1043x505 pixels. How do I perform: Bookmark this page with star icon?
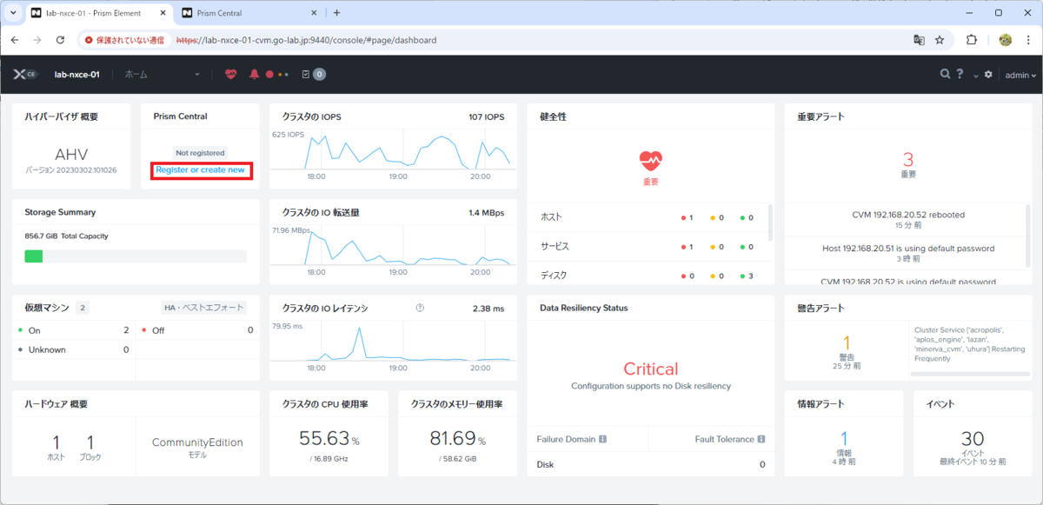pos(940,40)
